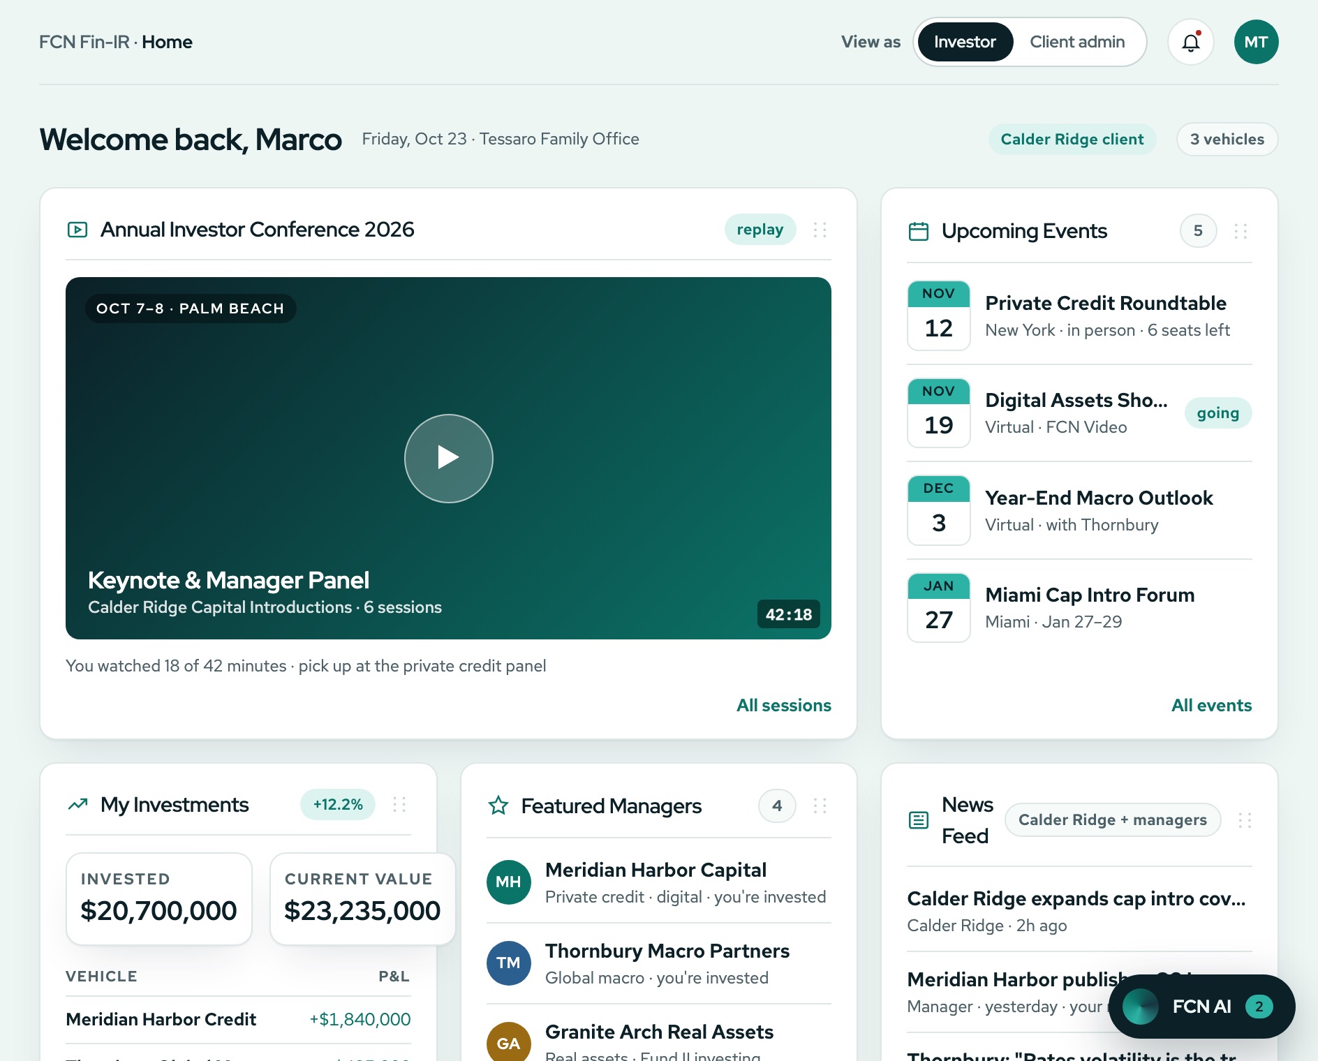This screenshot has width=1318, height=1061.
Task: Click the News Feed newspaper icon
Action: click(x=919, y=820)
